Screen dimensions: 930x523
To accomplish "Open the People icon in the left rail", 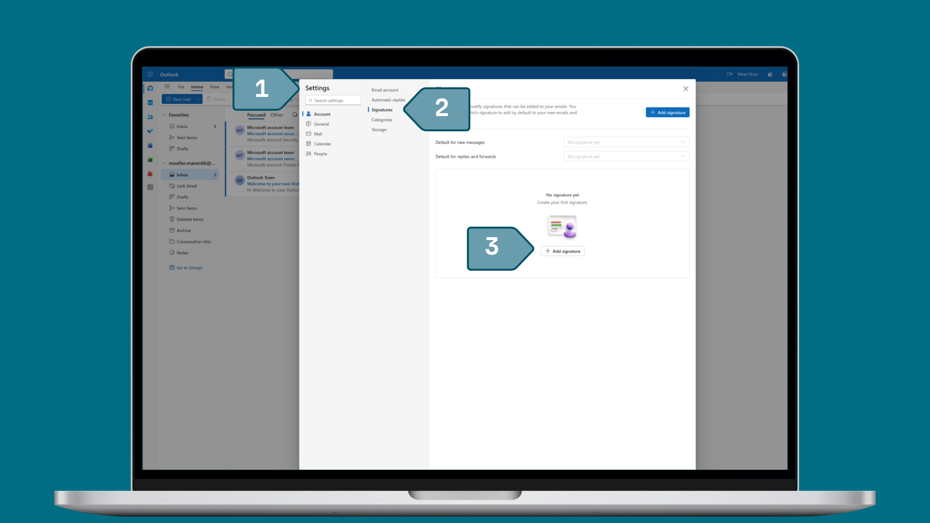I will [x=150, y=116].
